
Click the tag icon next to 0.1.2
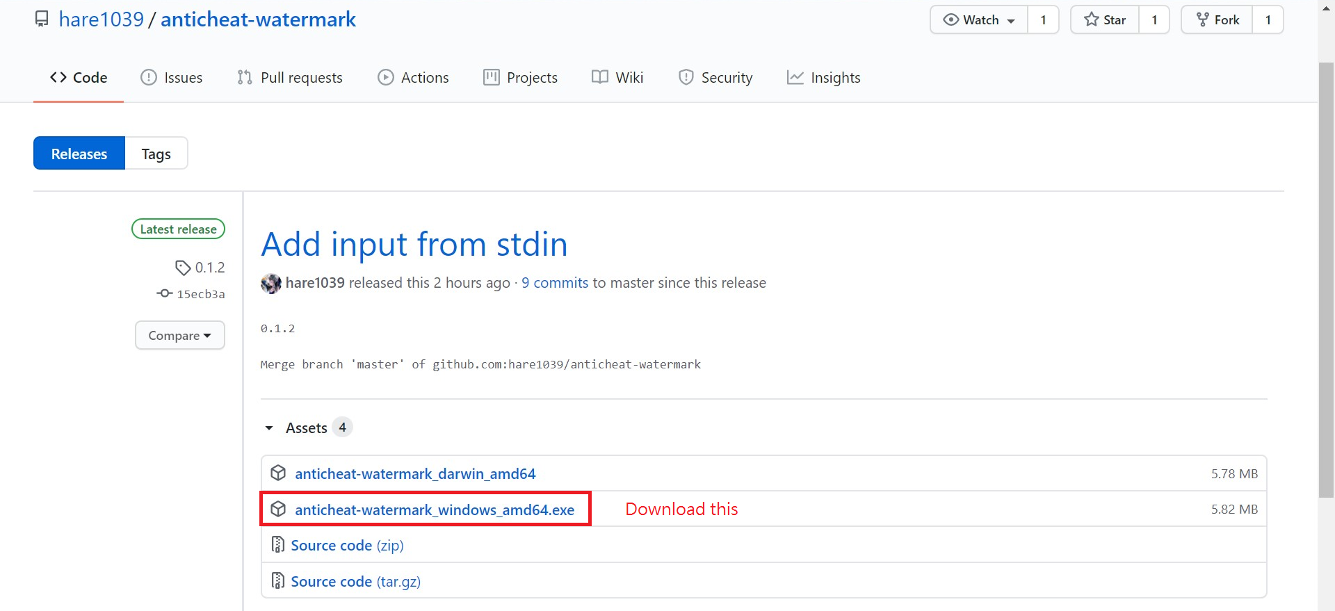[183, 268]
